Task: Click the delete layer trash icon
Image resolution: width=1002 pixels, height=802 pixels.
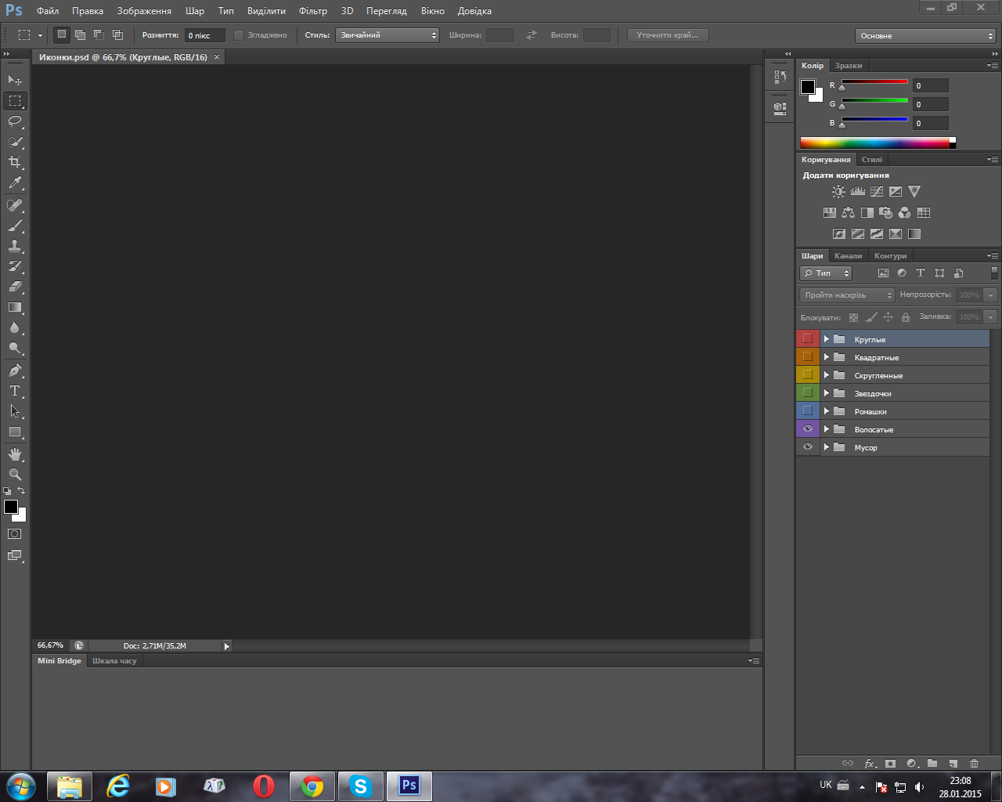Action: (x=974, y=763)
